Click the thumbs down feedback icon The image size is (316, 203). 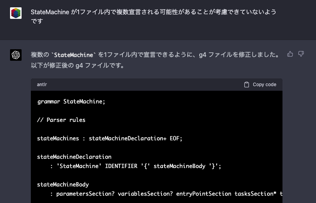(301, 54)
